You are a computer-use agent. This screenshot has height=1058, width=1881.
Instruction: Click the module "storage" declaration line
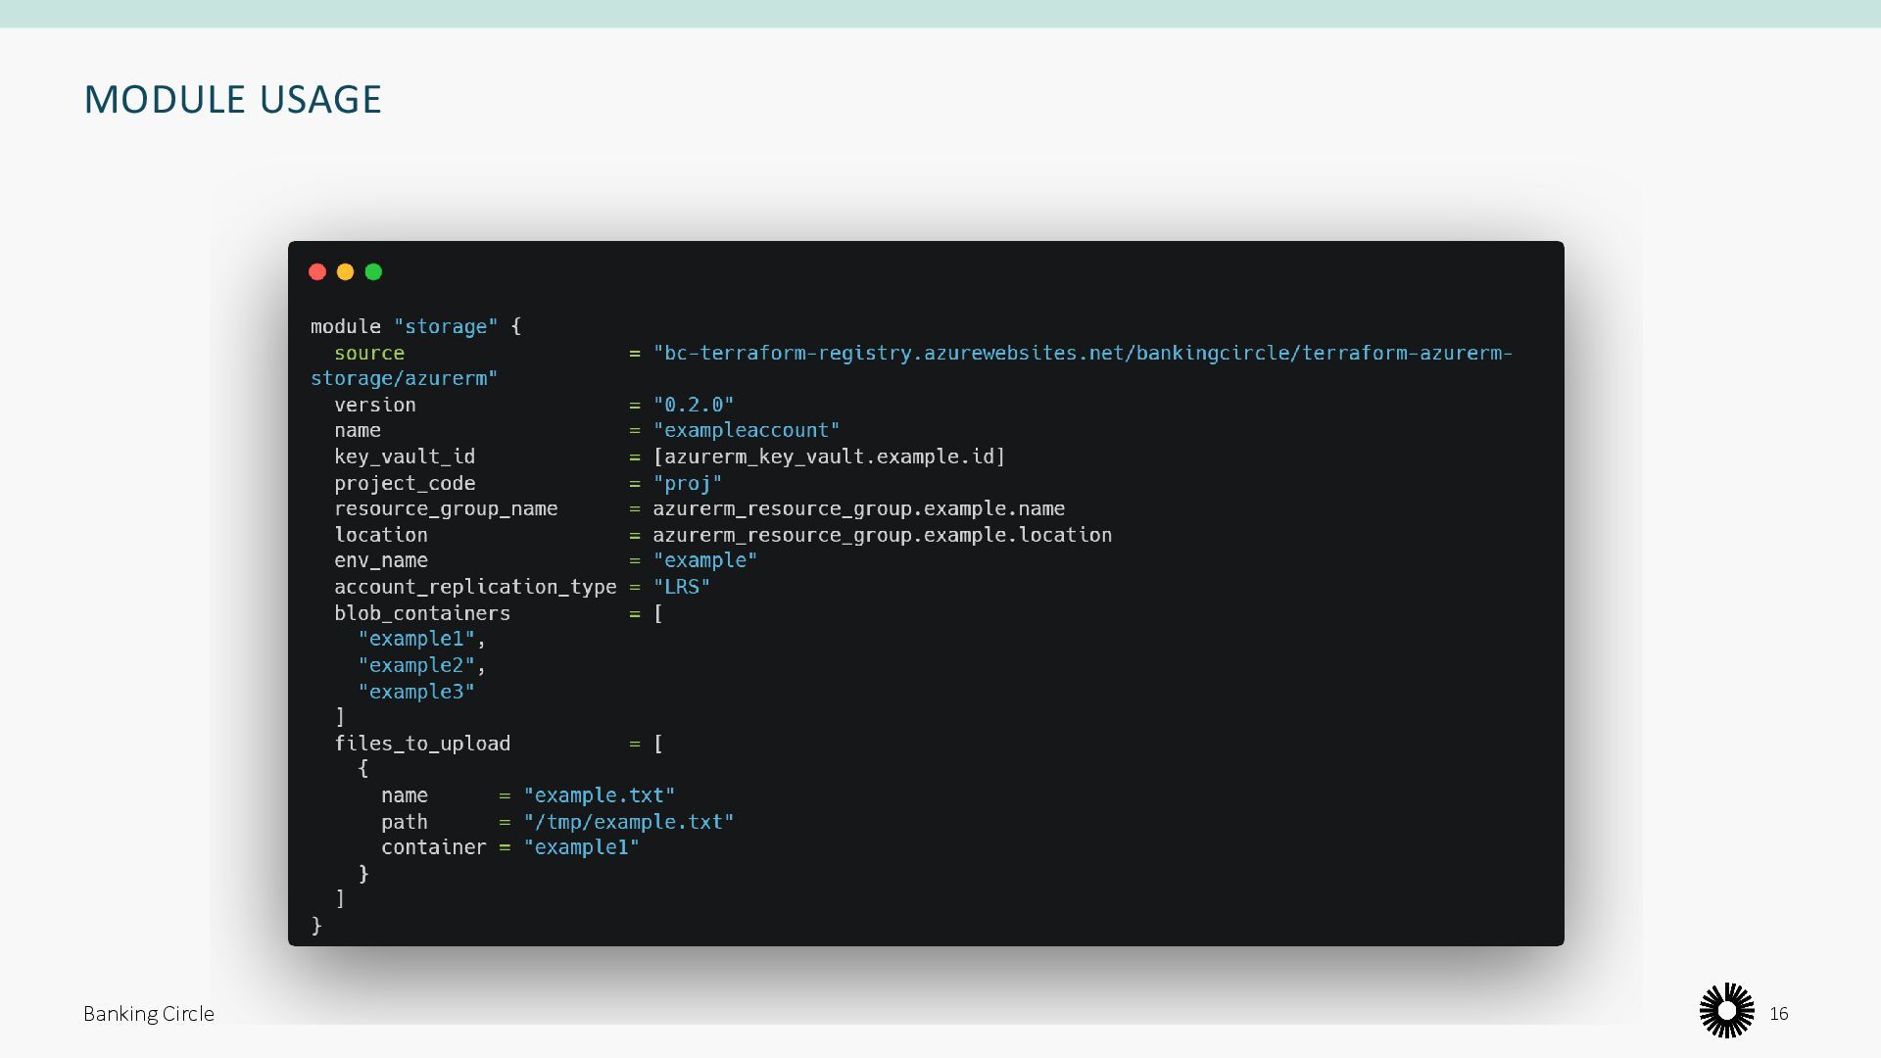point(415,326)
